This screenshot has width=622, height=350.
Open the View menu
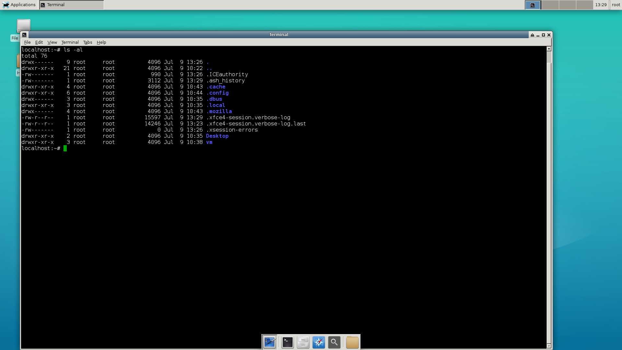[x=52, y=42]
